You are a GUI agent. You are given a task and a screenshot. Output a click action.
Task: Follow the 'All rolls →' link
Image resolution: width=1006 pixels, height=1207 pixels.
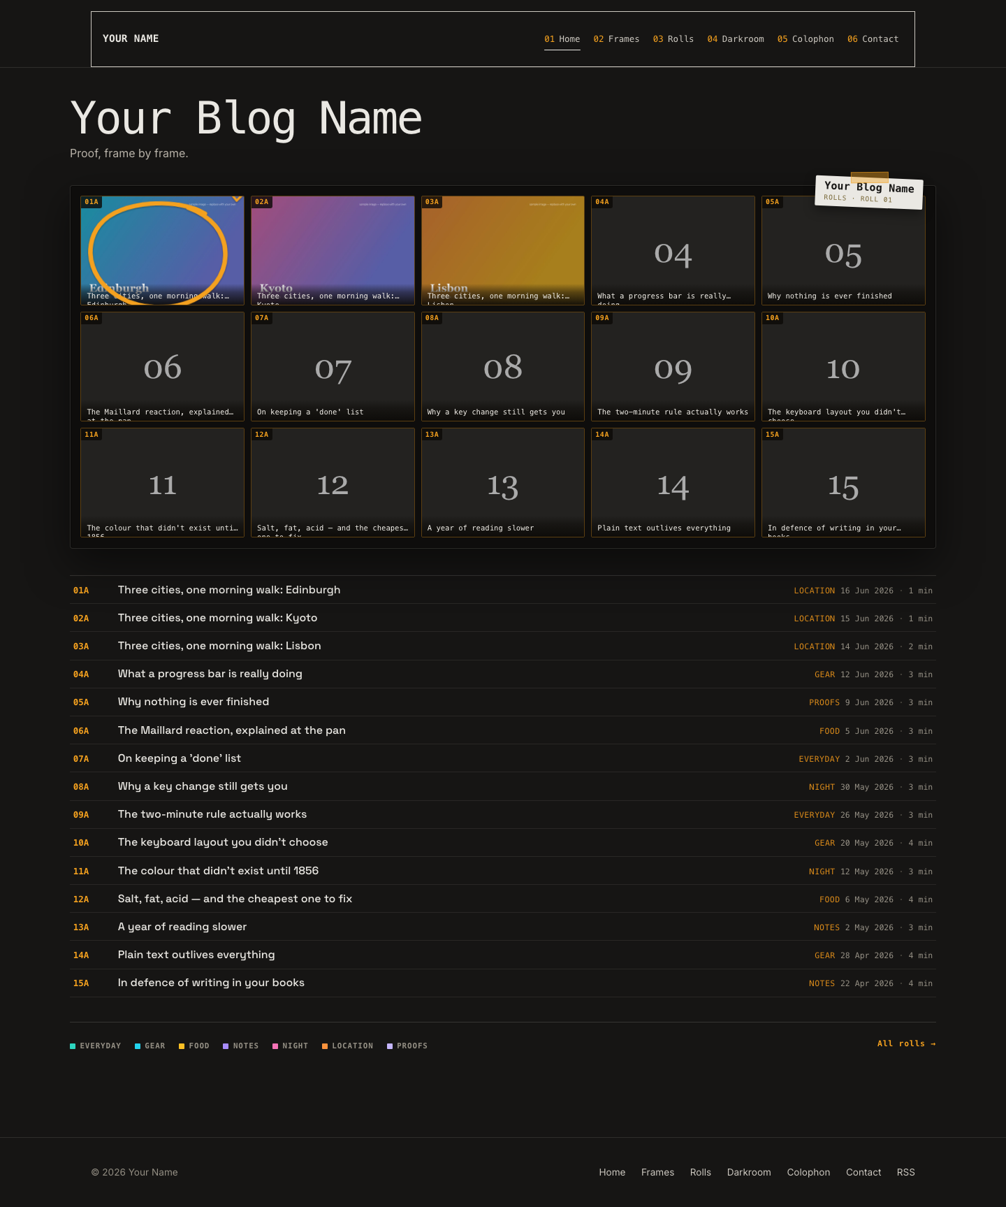(907, 1043)
